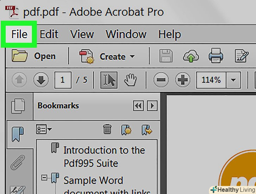The width and height of the screenshot is (256, 194).
Task: Open the File menu
Action: [x=19, y=34]
